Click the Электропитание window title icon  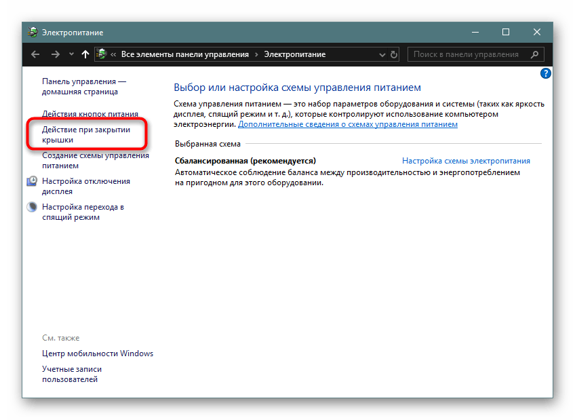click(x=32, y=32)
